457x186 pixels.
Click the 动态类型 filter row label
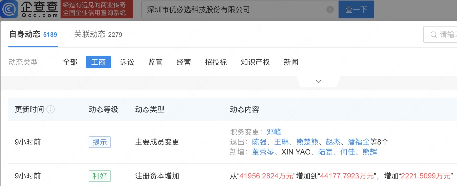tap(23, 62)
